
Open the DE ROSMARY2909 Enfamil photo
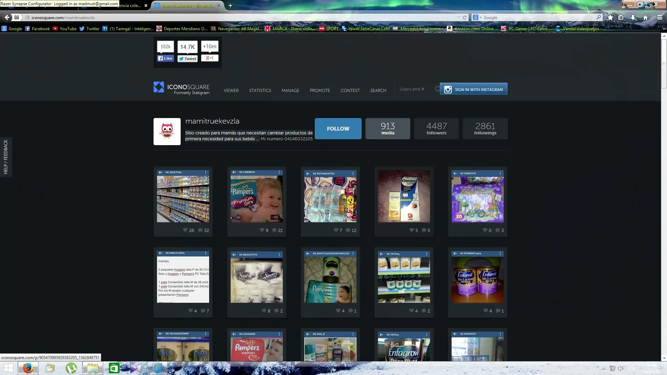(x=478, y=277)
